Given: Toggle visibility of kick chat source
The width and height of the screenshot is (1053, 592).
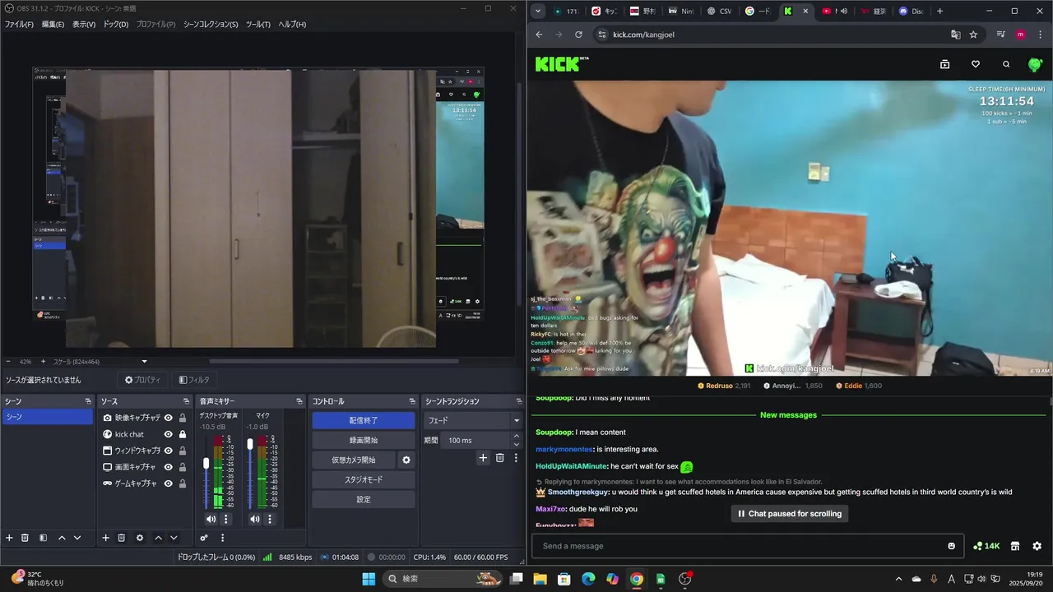Looking at the screenshot, I should coord(169,434).
